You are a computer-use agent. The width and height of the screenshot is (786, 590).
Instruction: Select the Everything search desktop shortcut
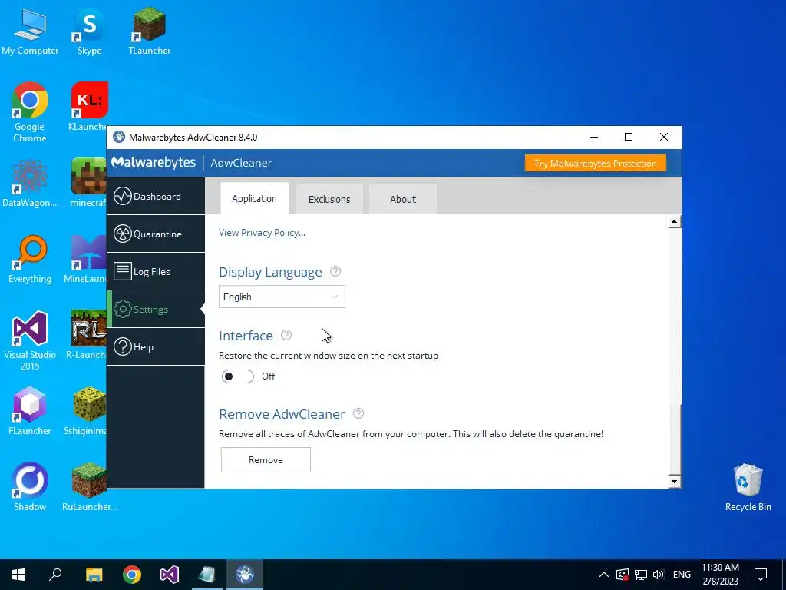pyautogui.click(x=30, y=259)
